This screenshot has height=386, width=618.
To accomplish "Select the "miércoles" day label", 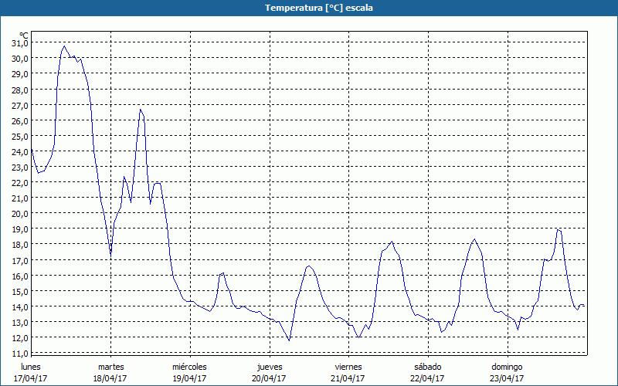I will [x=190, y=367].
